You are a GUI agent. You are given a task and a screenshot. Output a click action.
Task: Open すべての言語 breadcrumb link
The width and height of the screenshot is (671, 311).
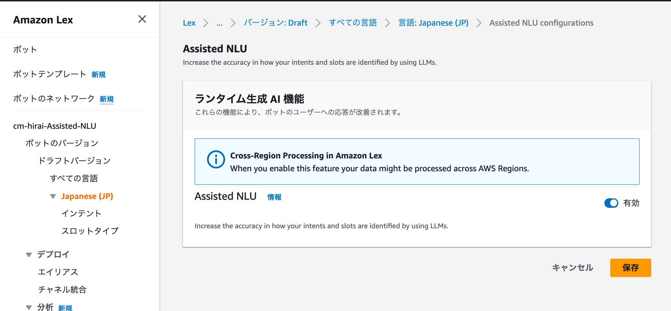[x=353, y=23]
